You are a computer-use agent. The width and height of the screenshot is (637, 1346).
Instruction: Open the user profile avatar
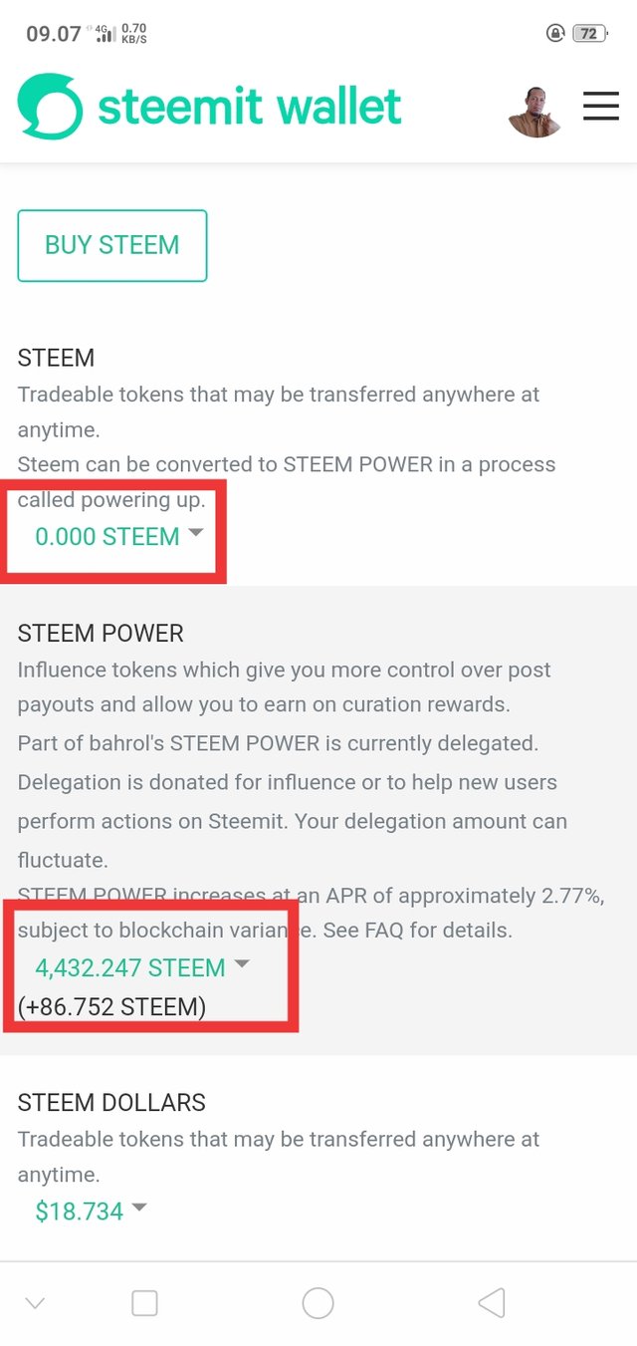click(x=535, y=110)
